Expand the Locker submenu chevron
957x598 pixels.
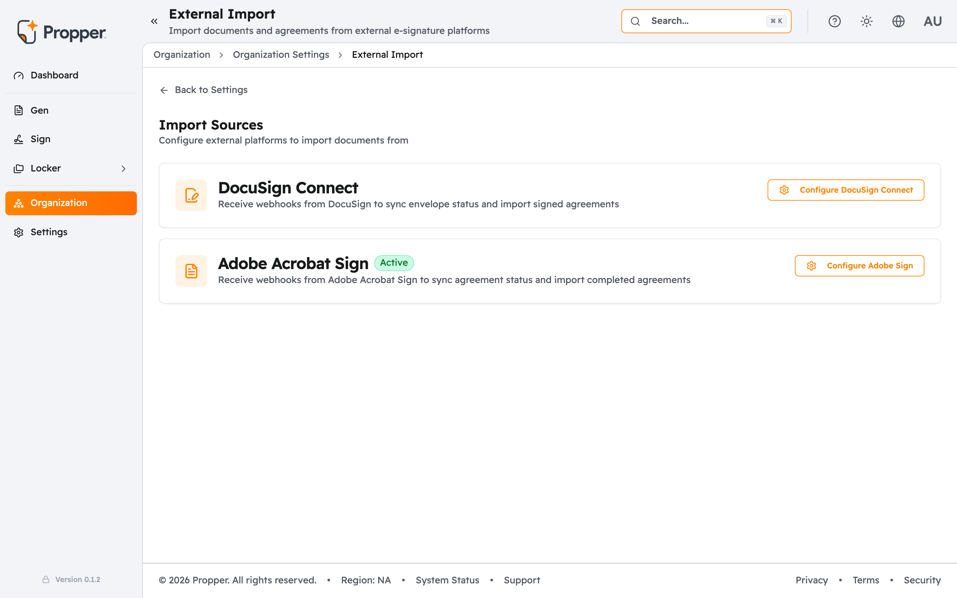click(123, 168)
